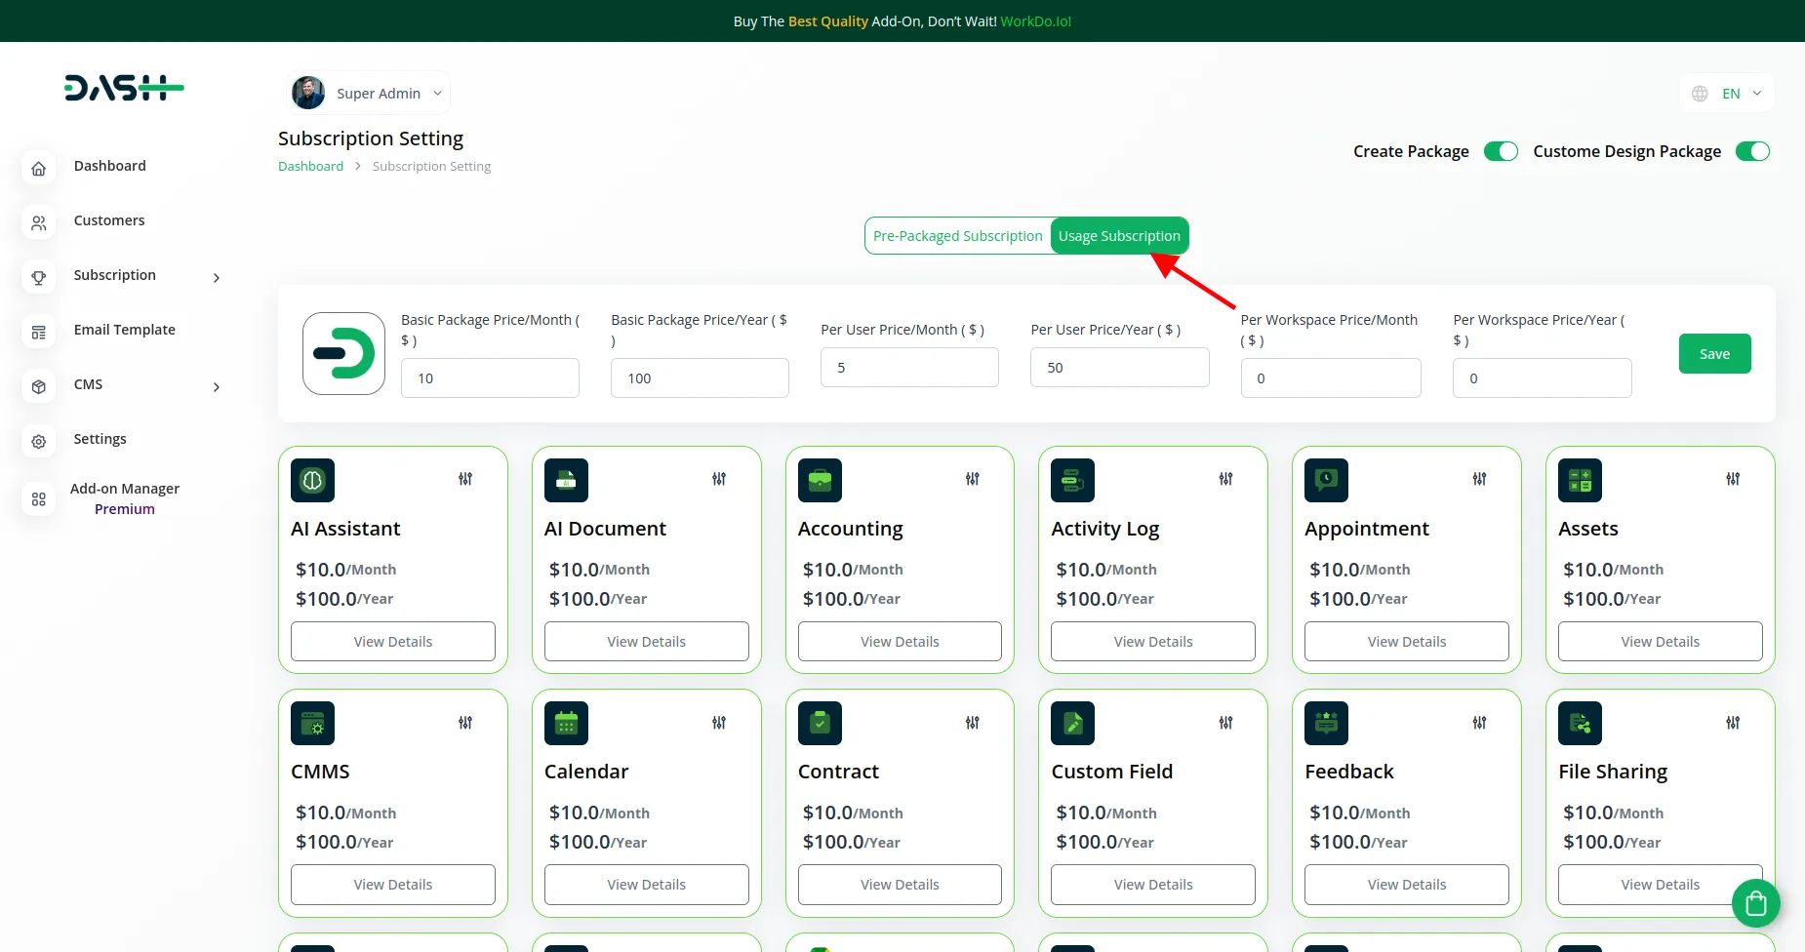The height and width of the screenshot is (952, 1805).
Task: Click the Per User Price/Month input field
Action: coord(909,368)
